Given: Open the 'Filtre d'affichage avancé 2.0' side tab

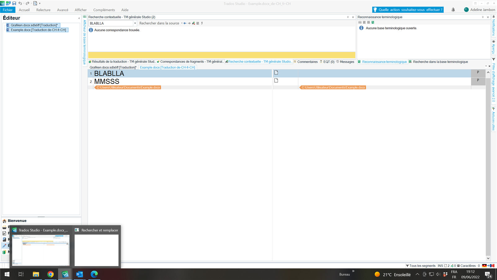Looking at the screenshot, I should click(x=494, y=81).
